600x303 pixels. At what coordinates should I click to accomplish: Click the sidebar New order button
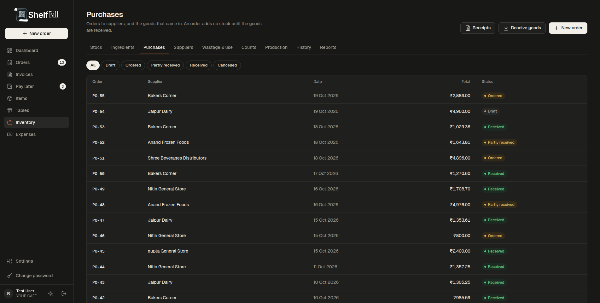pyautogui.click(x=36, y=33)
